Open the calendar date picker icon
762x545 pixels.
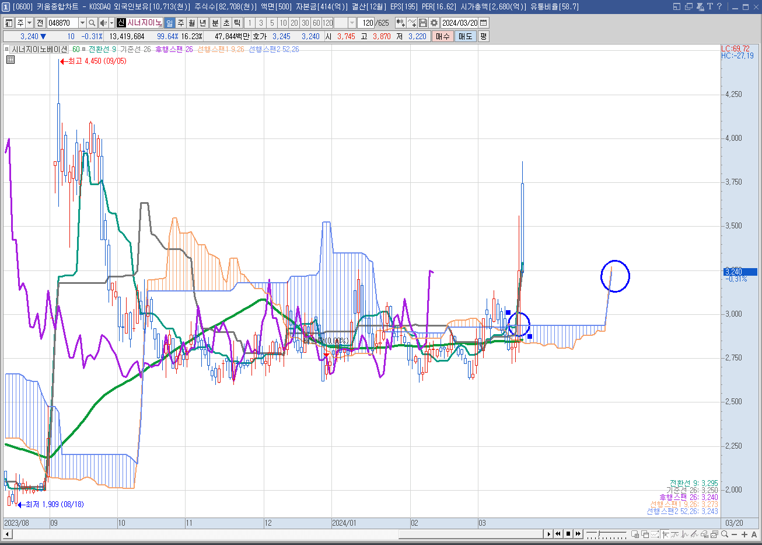(x=484, y=23)
